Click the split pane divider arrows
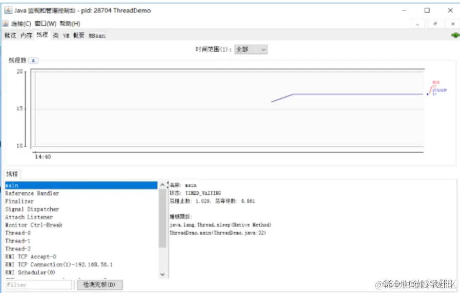This screenshot has width=460, height=293. point(168,185)
